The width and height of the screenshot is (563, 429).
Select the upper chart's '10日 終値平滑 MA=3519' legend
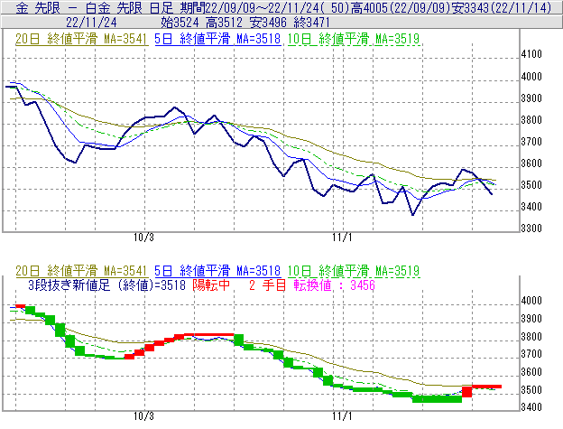point(354,39)
